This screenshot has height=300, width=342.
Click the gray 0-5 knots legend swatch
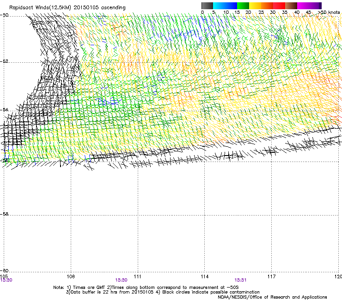[x=207, y=6]
